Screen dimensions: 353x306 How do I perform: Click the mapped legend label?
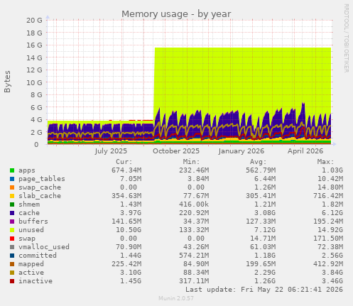tap(31, 264)
